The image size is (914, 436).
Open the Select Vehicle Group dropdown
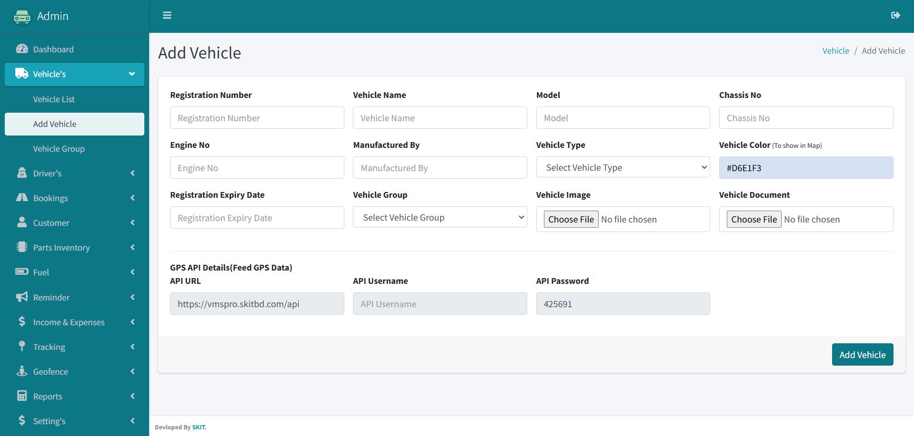coord(440,217)
